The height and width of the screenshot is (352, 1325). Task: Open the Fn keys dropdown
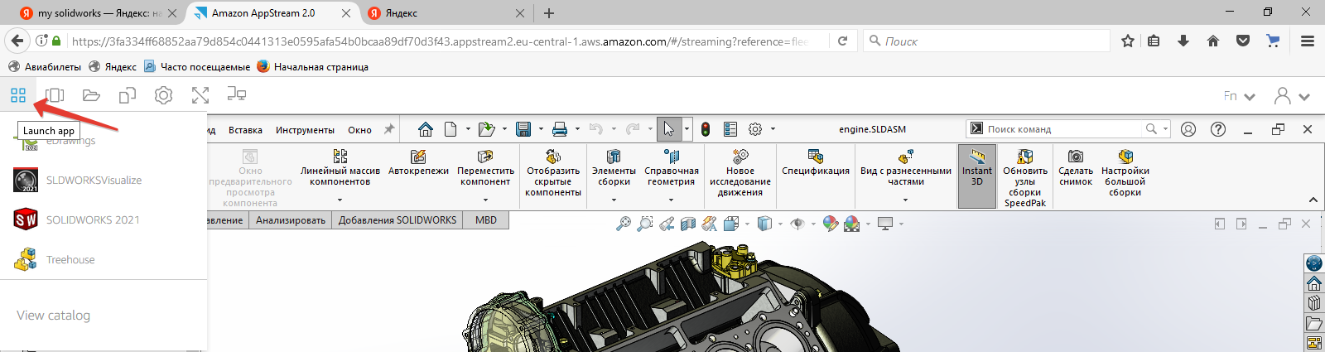click(1240, 96)
